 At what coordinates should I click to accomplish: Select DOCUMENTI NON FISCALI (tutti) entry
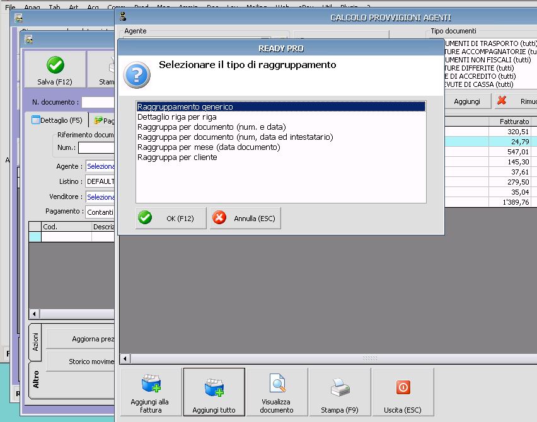tap(488, 60)
